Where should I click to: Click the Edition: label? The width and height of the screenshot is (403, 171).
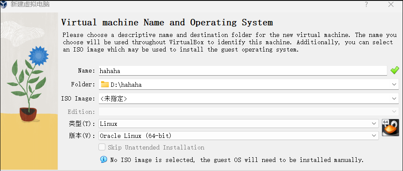pyautogui.click(x=81, y=112)
